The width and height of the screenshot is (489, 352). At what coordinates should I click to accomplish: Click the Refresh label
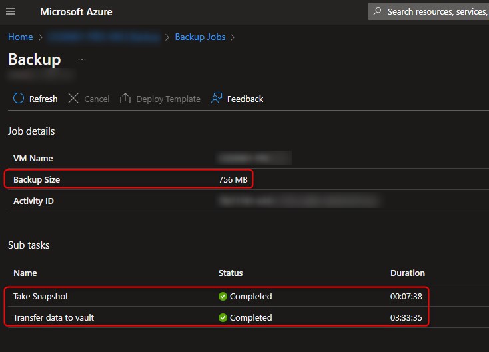(x=43, y=99)
